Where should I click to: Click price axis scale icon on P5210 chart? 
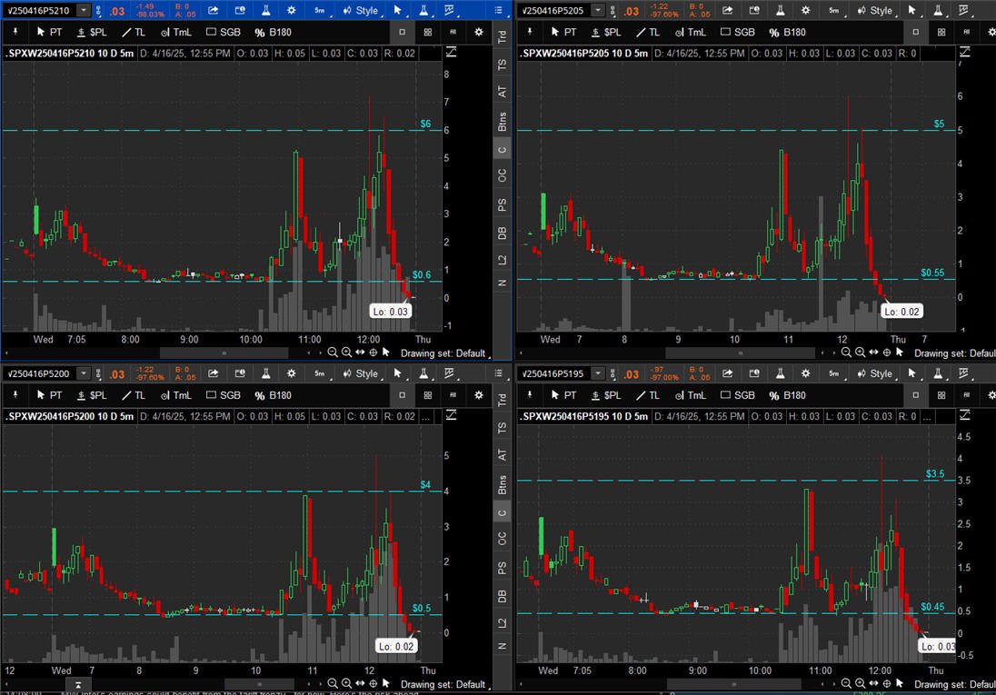click(451, 52)
